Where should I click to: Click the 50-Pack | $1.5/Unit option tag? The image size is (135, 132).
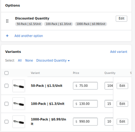(29, 24)
